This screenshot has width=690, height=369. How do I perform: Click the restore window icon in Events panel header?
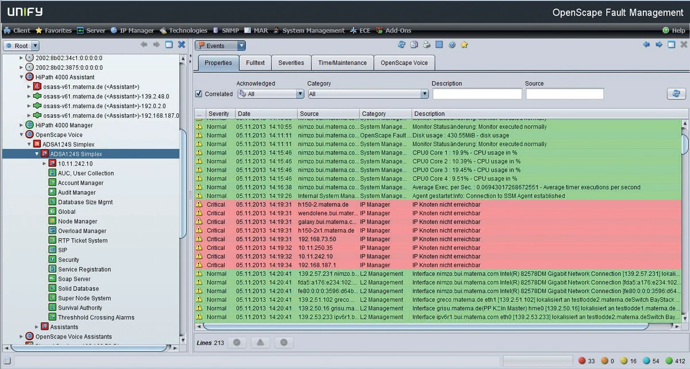(671, 45)
